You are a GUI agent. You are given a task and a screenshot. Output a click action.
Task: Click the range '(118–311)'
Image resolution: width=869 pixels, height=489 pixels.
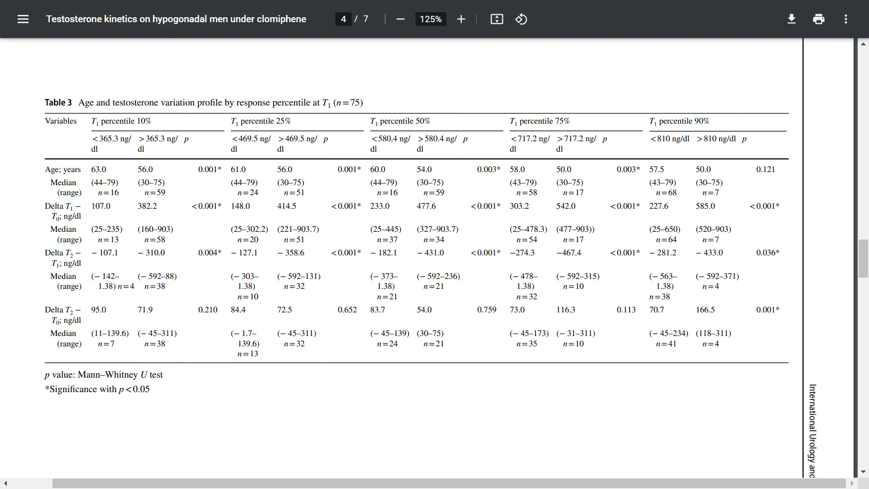click(713, 333)
